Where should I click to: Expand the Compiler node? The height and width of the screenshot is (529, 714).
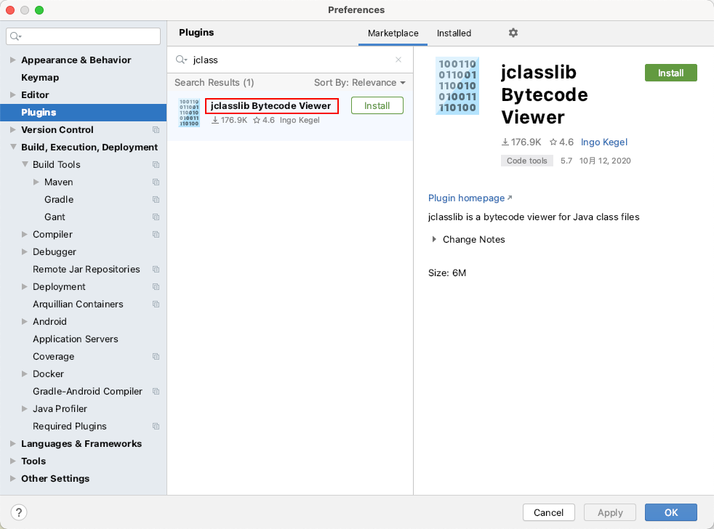point(25,235)
